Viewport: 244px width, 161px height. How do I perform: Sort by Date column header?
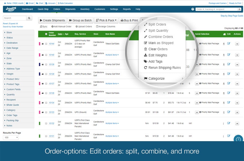click(x=61, y=34)
